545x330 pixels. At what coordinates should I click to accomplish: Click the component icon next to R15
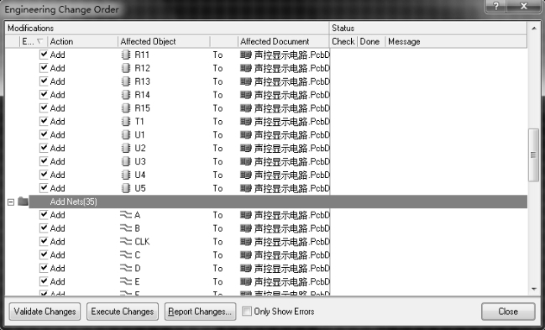point(126,108)
